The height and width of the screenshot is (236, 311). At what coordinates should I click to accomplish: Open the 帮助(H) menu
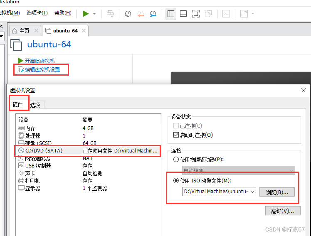coord(63,13)
